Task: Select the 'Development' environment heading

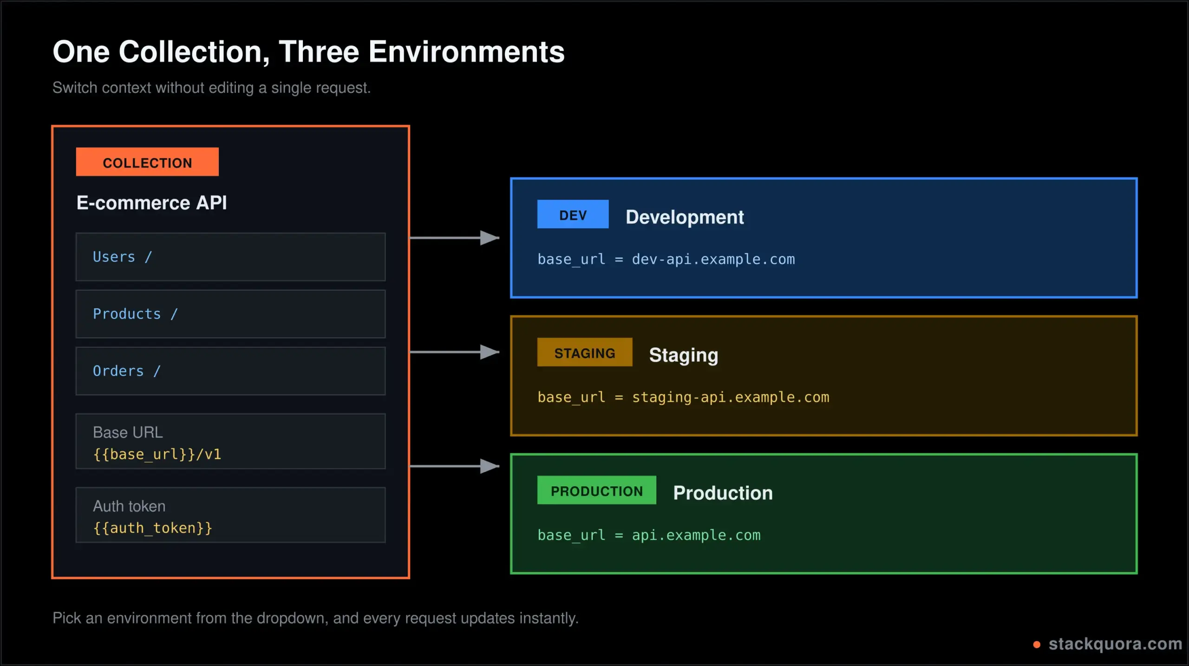Action: (x=685, y=217)
